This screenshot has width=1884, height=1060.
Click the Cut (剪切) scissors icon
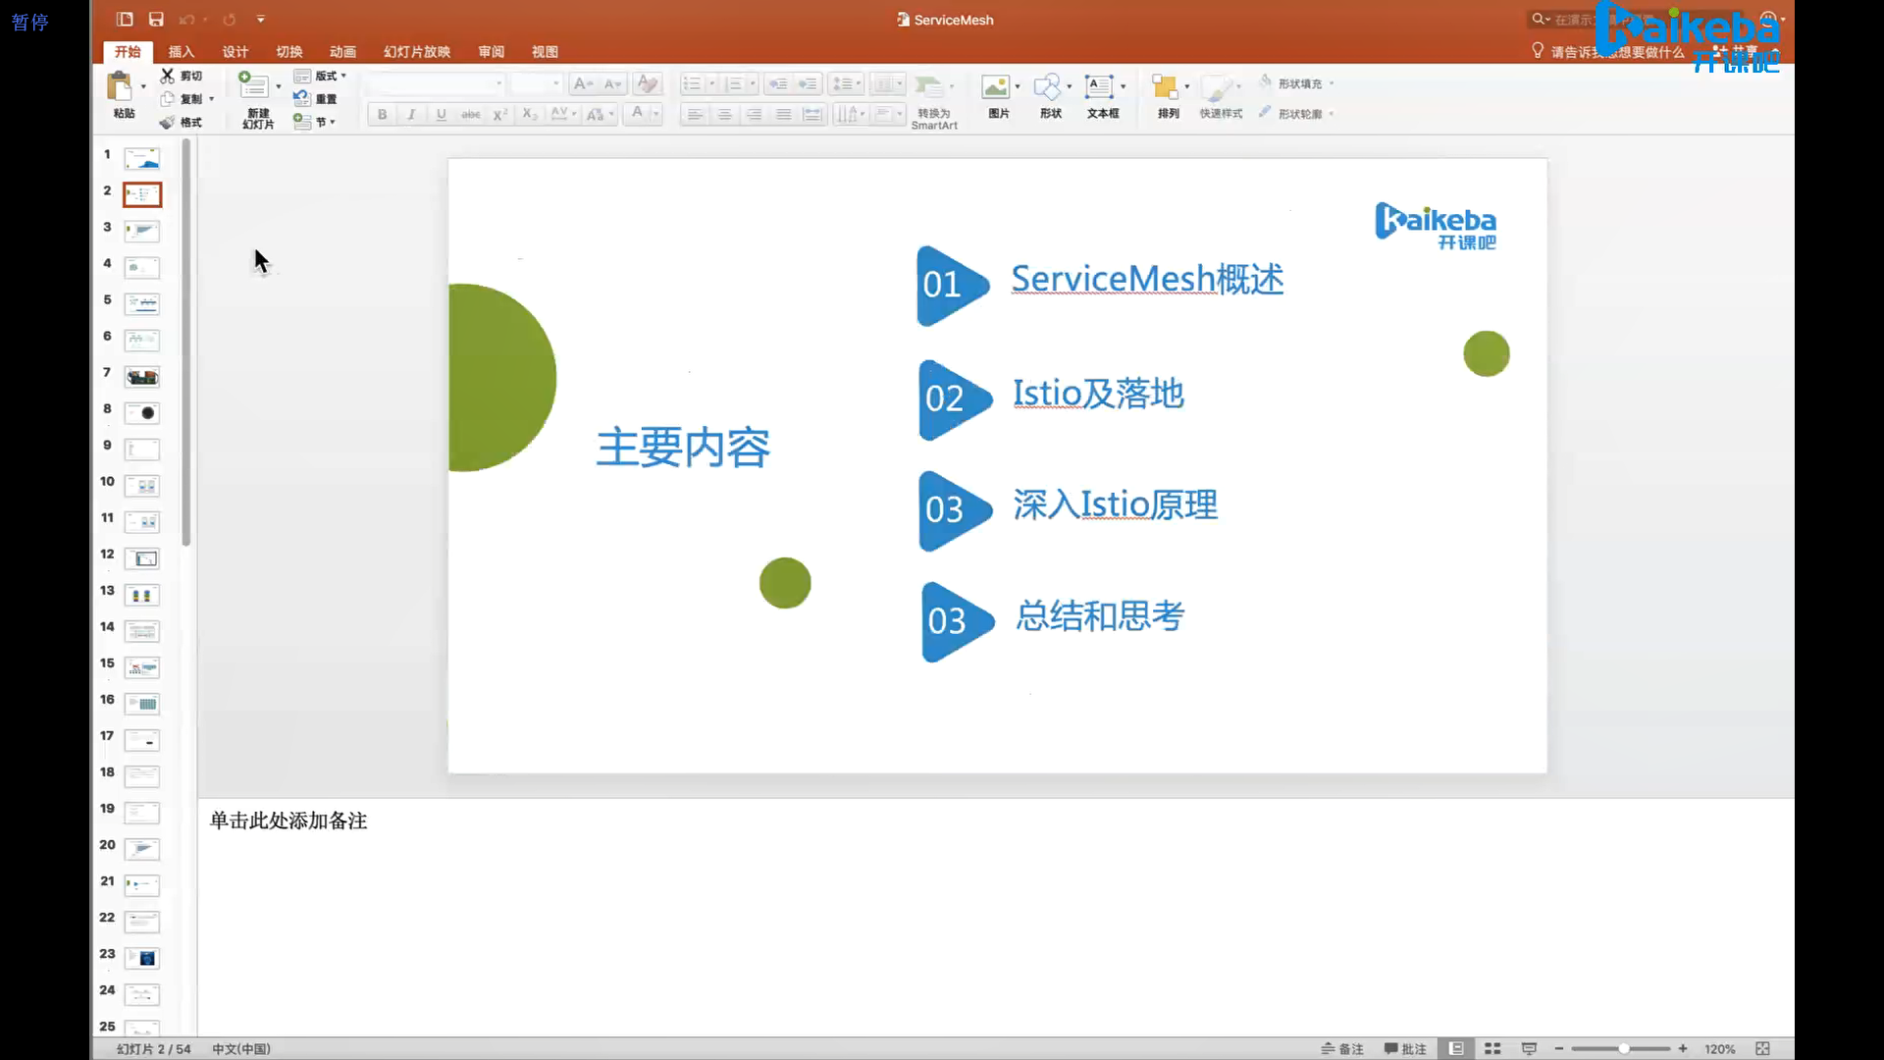coord(168,76)
